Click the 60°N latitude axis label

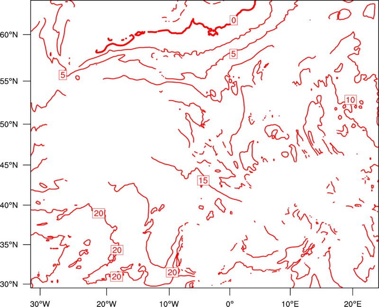pyautogui.click(x=9, y=34)
